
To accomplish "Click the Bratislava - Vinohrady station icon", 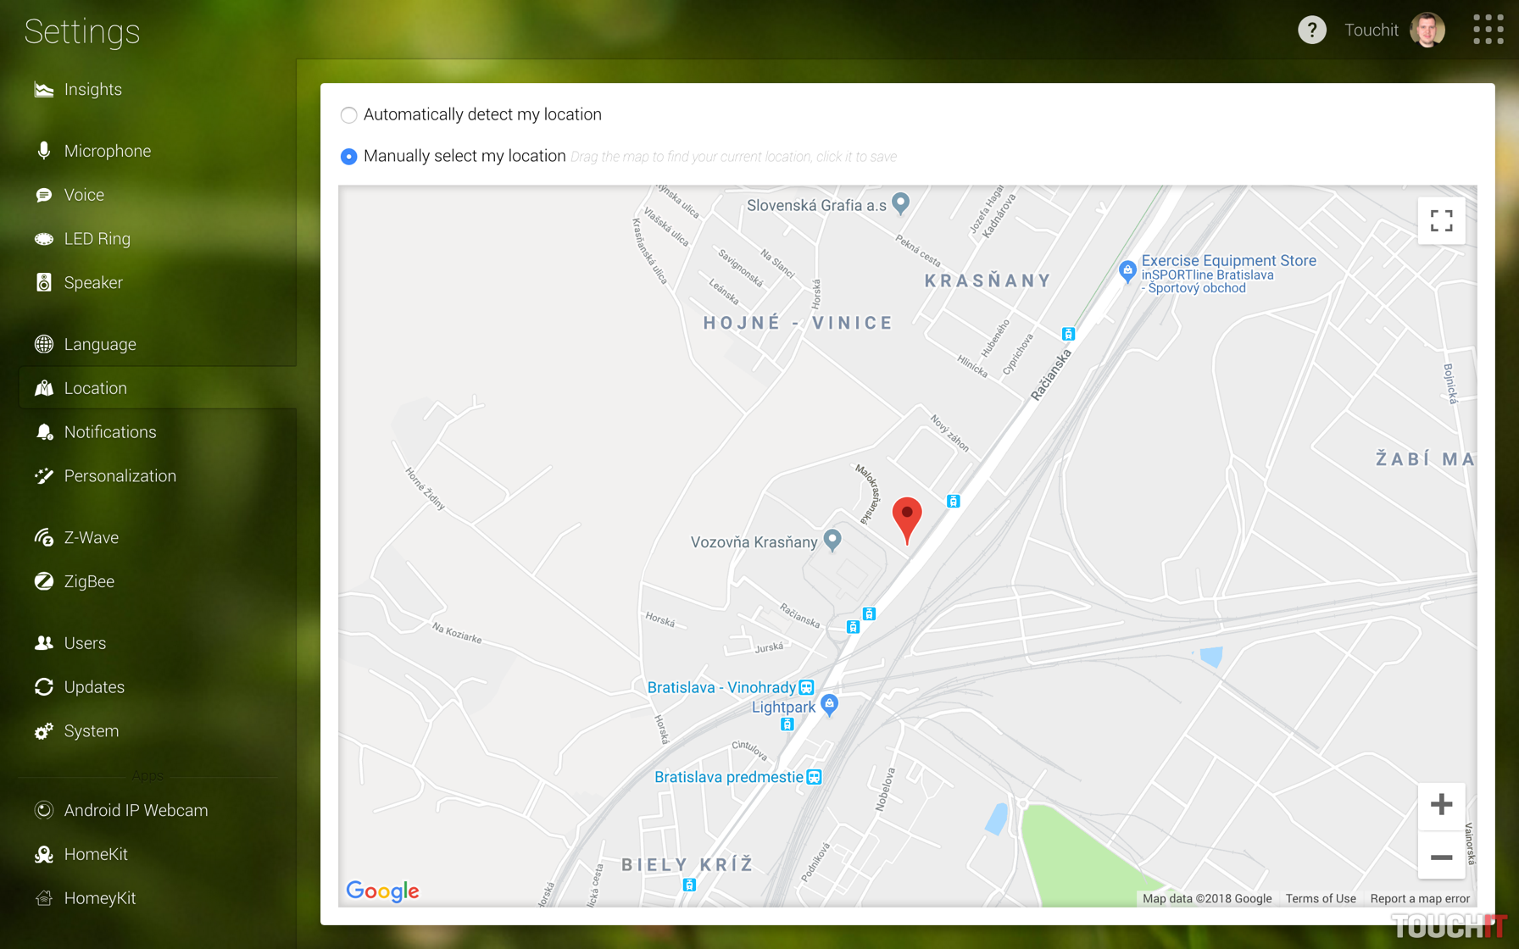I will click(x=806, y=687).
